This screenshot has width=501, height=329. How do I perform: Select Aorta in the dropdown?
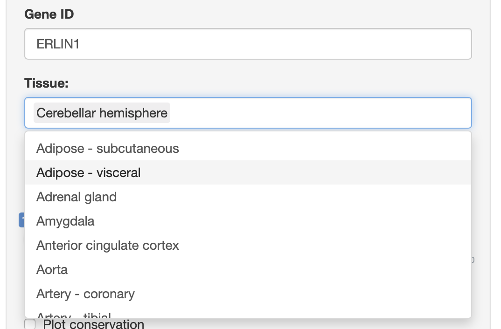pos(52,270)
